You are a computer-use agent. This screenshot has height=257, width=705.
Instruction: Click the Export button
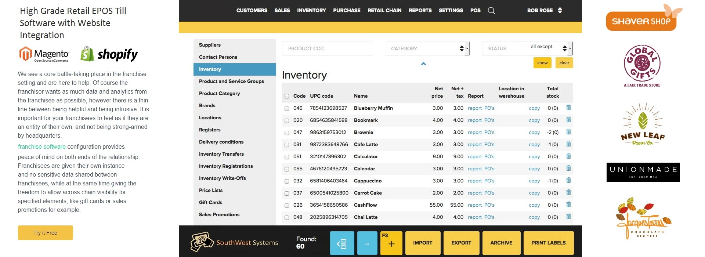tap(461, 243)
